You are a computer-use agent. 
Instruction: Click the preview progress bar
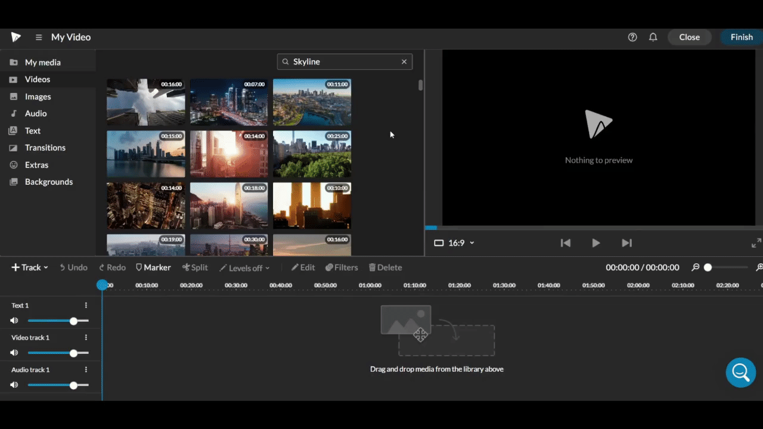click(594, 228)
